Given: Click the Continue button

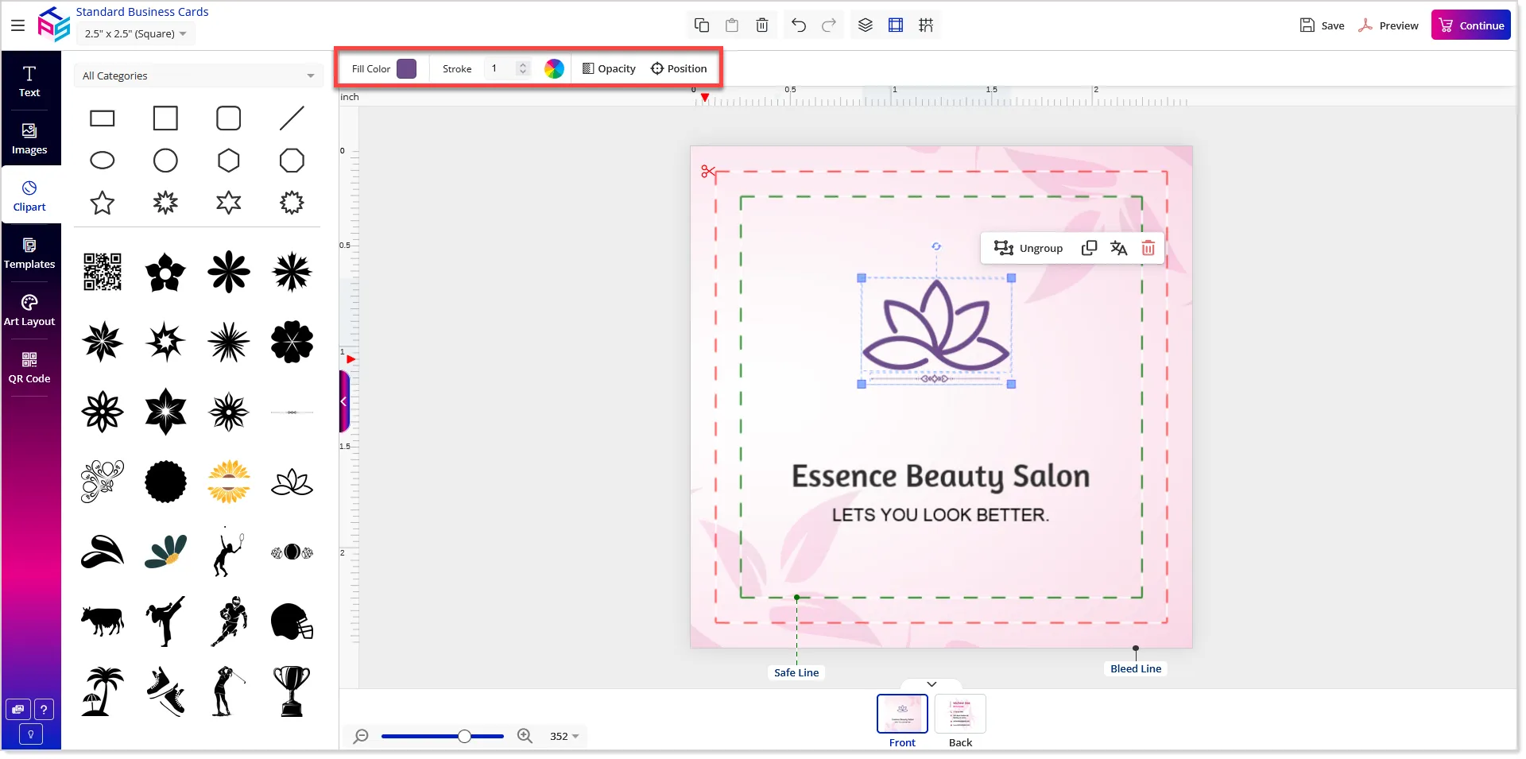Looking at the screenshot, I should (x=1471, y=25).
